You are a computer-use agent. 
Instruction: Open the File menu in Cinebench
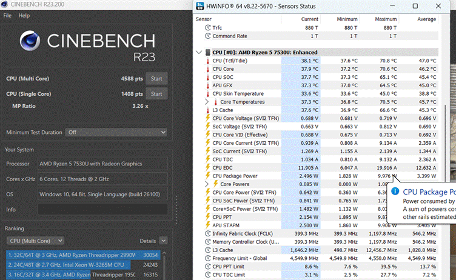click(7, 15)
